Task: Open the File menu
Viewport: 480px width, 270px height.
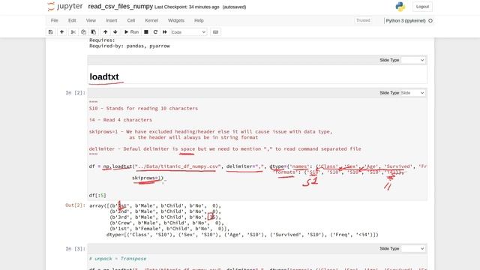Action: (x=55, y=20)
